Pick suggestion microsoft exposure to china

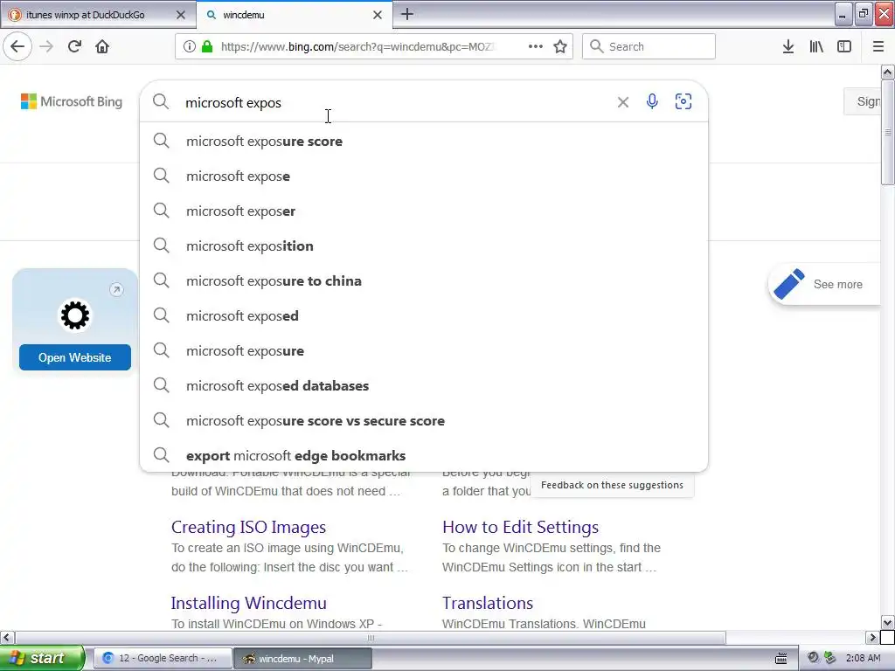point(424,280)
